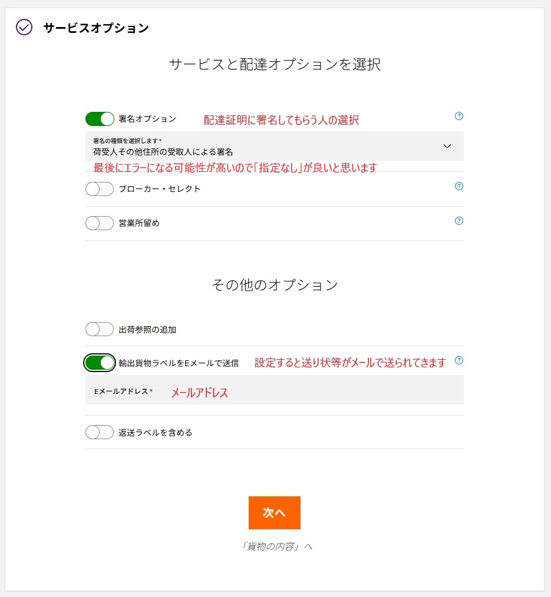This screenshot has height=597, width=551.
Task: Expand signature type dropdown chevron arrow
Action: pyautogui.click(x=447, y=146)
